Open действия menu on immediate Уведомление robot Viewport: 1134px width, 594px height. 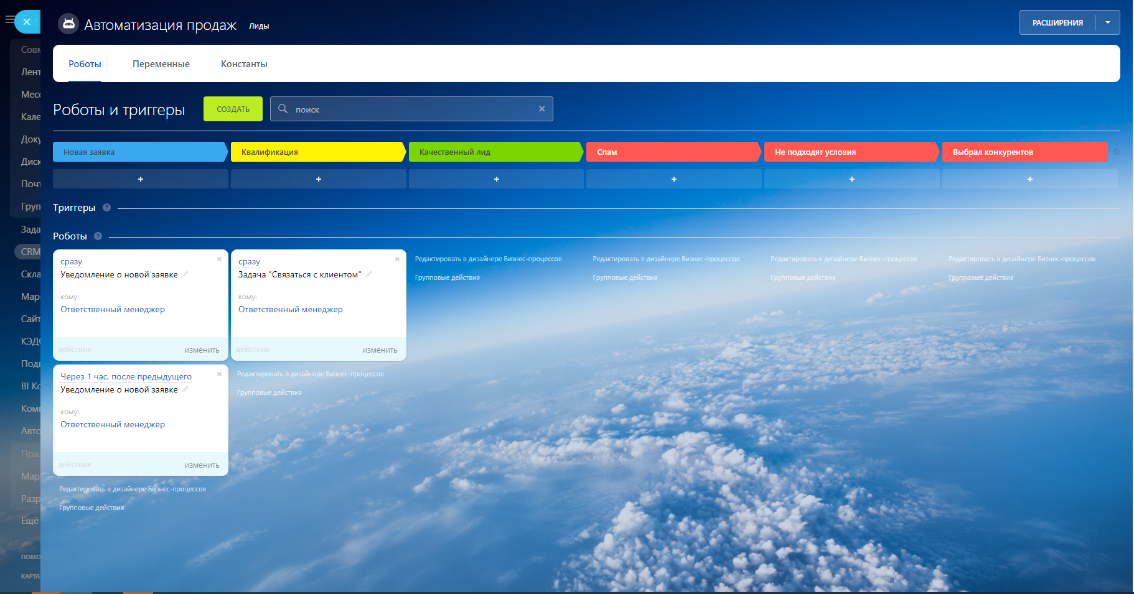[x=75, y=350]
